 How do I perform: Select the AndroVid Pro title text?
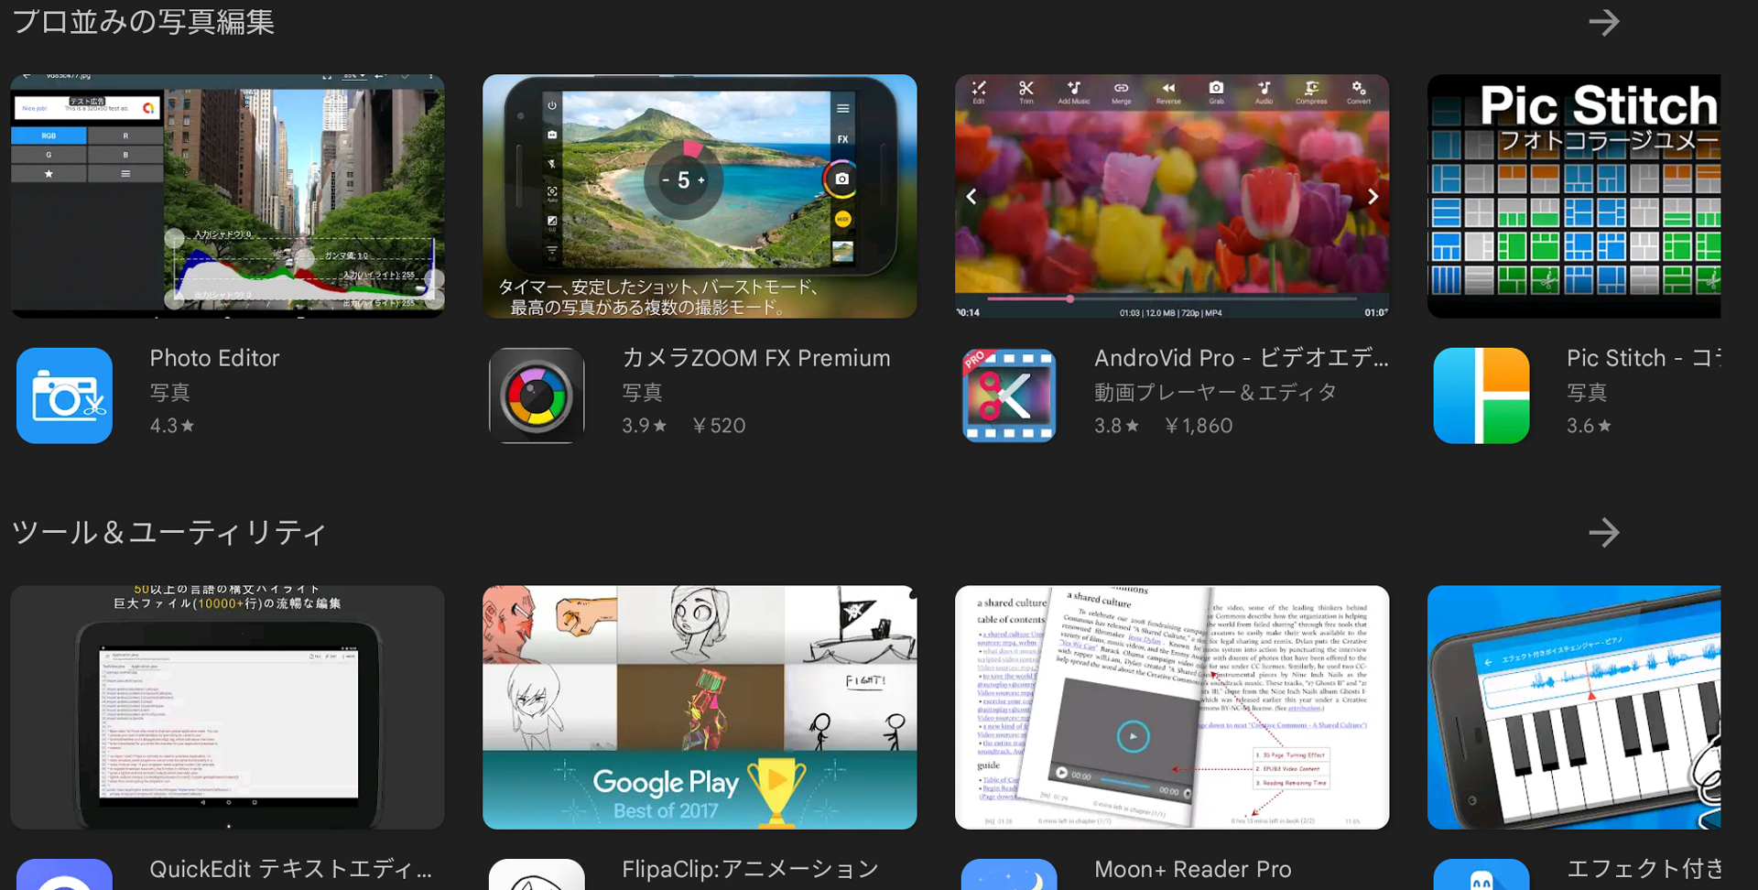(1242, 358)
